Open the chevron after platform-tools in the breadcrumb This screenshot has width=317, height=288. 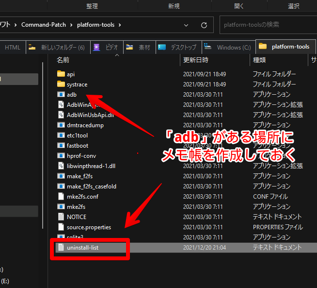(120, 25)
